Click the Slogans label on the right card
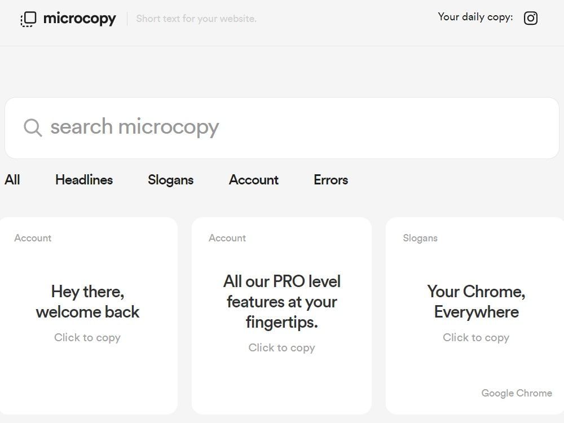This screenshot has width=564, height=423. (x=420, y=238)
